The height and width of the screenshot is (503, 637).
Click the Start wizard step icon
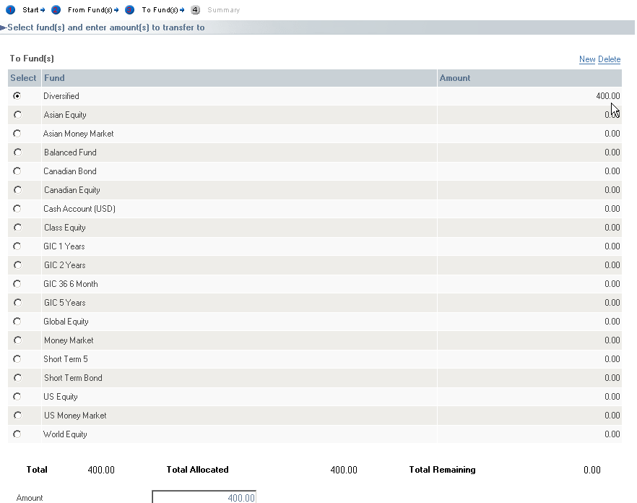click(10, 10)
